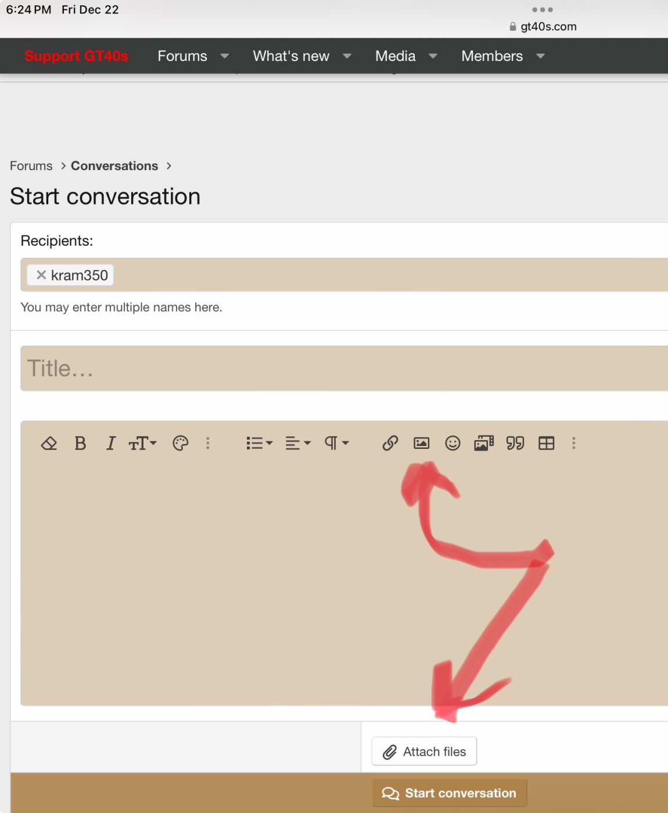Click the paperclip icon on Attach files
Viewport: 668px width, 813px height.
[x=390, y=753]
